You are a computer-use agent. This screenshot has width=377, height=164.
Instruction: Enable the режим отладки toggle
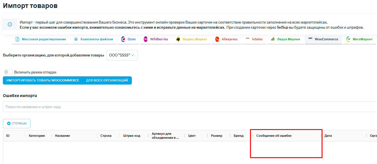pos(9,72)
